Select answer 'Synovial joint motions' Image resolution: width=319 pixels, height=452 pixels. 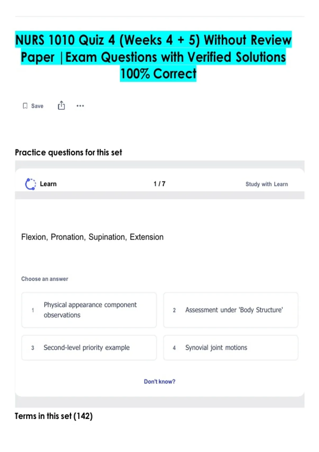[231, 348]
